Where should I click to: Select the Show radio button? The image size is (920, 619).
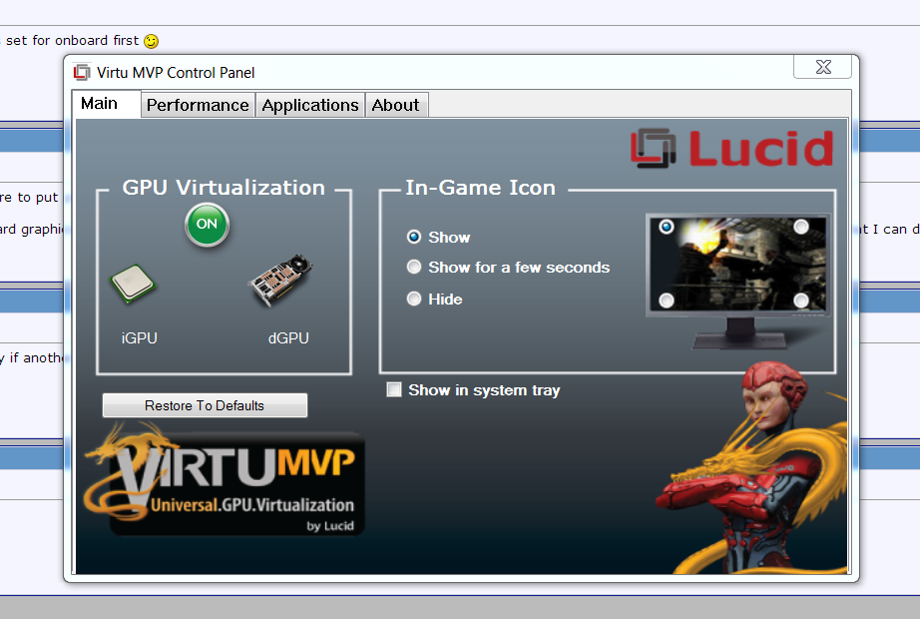pos(414,237)
